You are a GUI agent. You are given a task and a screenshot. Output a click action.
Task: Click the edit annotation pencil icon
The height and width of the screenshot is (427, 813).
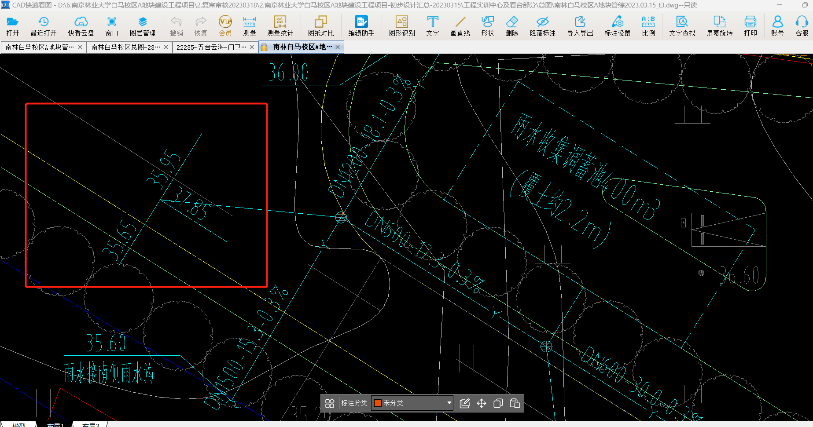(464, 403)
